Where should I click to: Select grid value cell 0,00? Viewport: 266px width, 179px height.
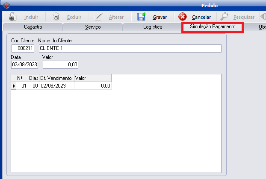(93, 86)
